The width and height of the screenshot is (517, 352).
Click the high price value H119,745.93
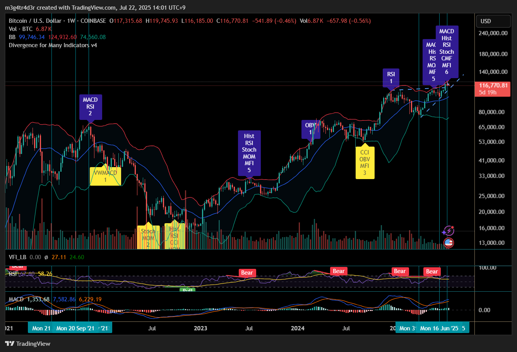[x=162, y=21]
